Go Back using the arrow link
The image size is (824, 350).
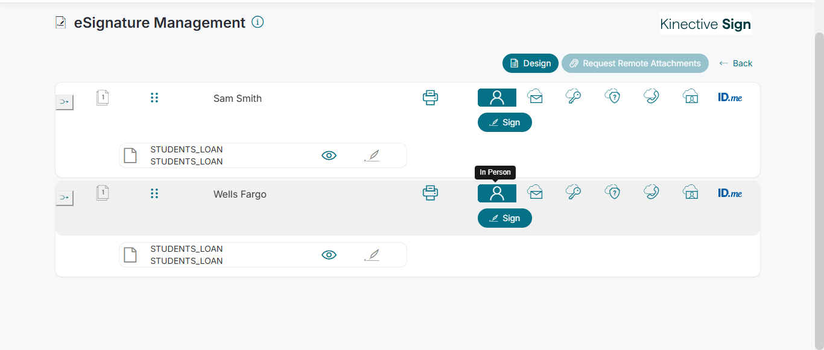click(x=736, y=63)
